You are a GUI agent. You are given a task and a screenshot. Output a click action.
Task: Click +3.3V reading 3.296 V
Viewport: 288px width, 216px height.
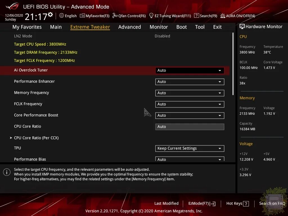tap(245, 175)
